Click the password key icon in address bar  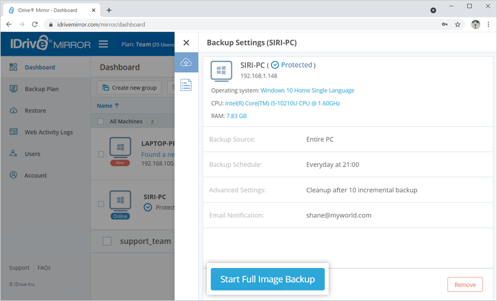point(445,24)
